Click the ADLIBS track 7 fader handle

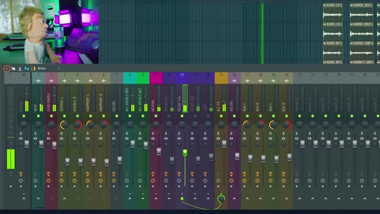point(119,160)
